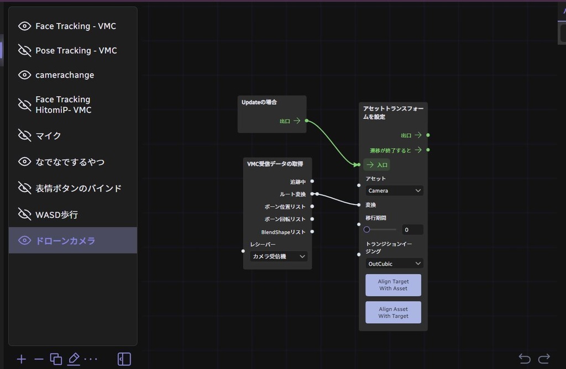The width and height of the screenshot is (566, 369).
Task: Click レシーバー input port
Action: pos(243,251)
